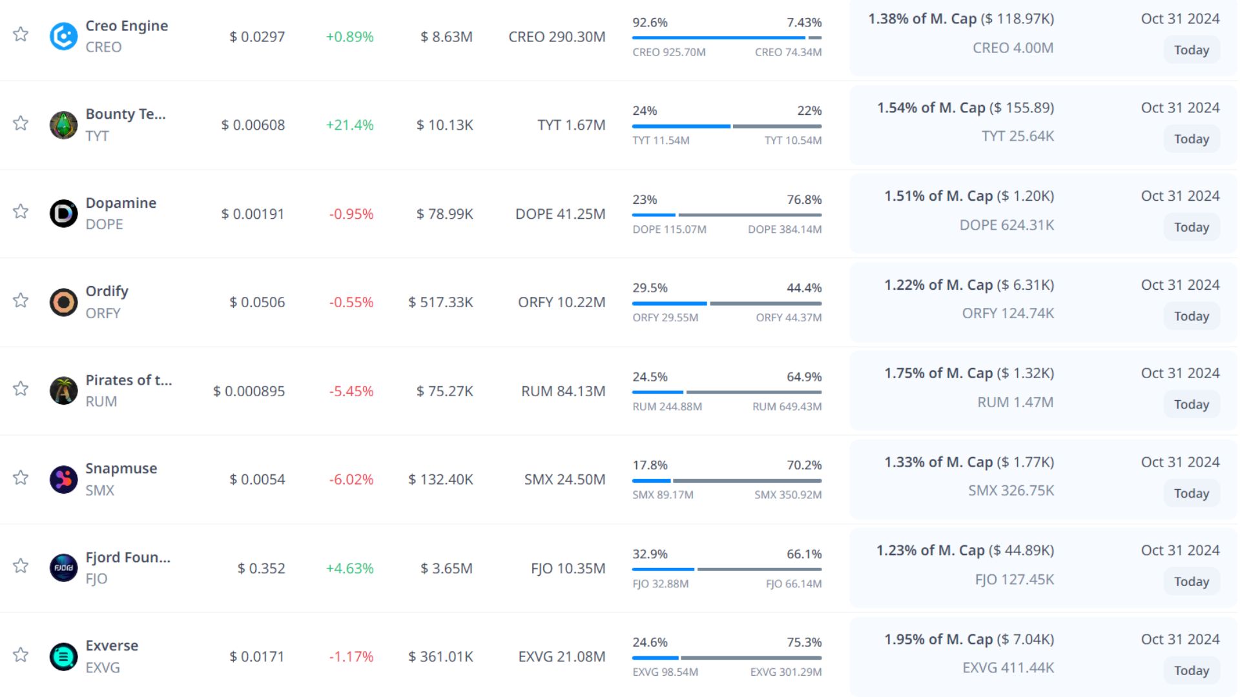Toggle the star next to Exverse

pyautogui.click(x=21, y=655)
